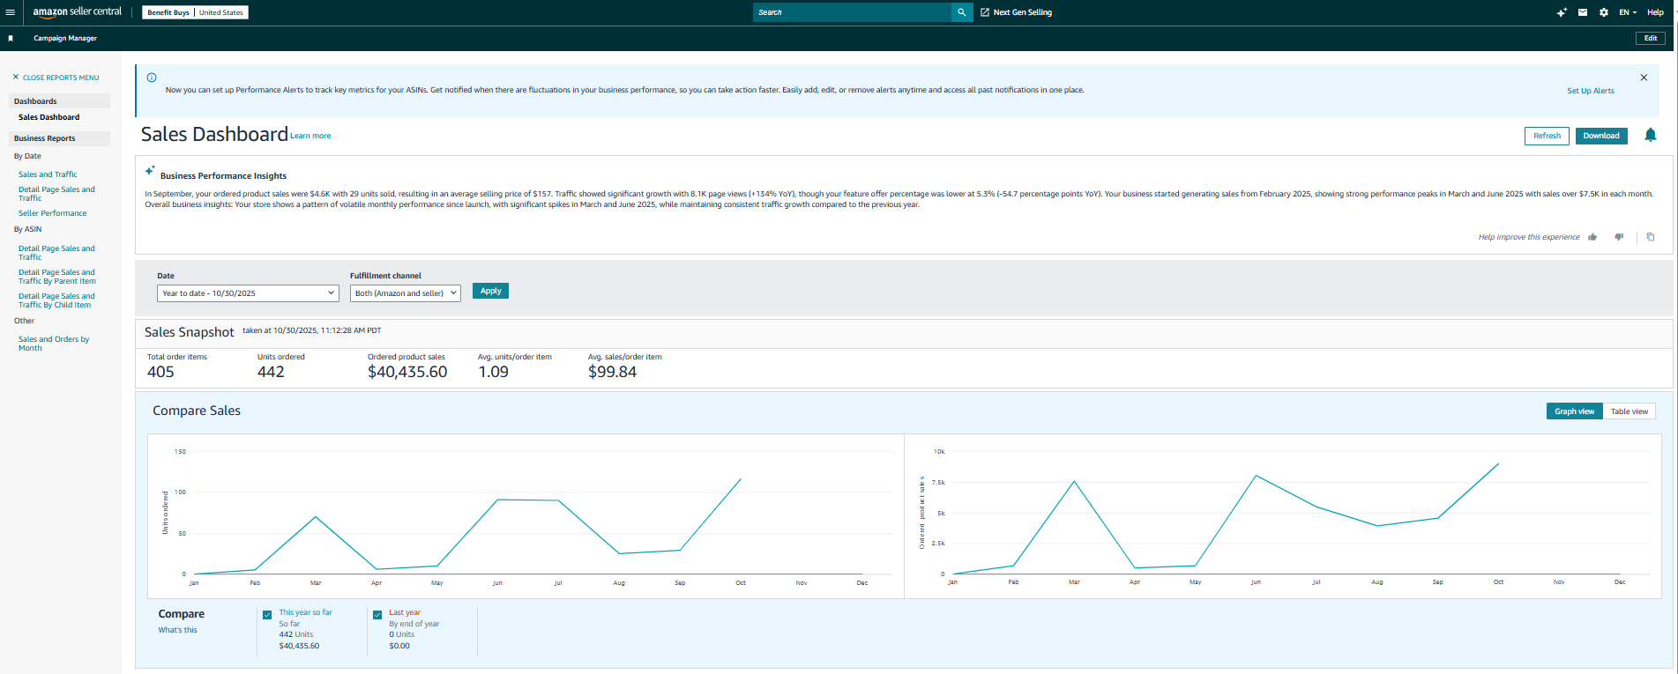Image resolution: width=1678 pixels, height=674 pixels.
Task: Copy the business insights text
Action: tap(1651, 237)
